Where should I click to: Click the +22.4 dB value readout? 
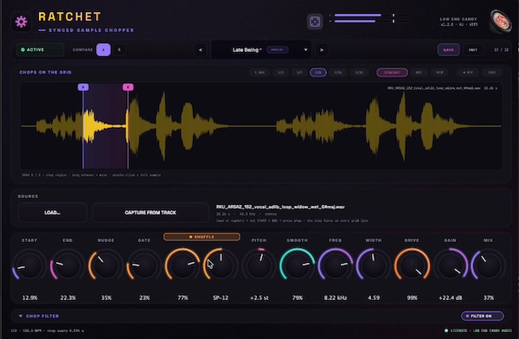[450, 298]
